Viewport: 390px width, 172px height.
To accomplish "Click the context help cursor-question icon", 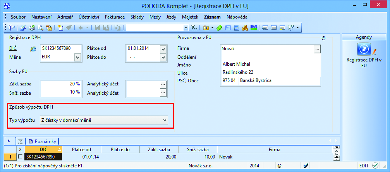I will [x=291, y=27].
